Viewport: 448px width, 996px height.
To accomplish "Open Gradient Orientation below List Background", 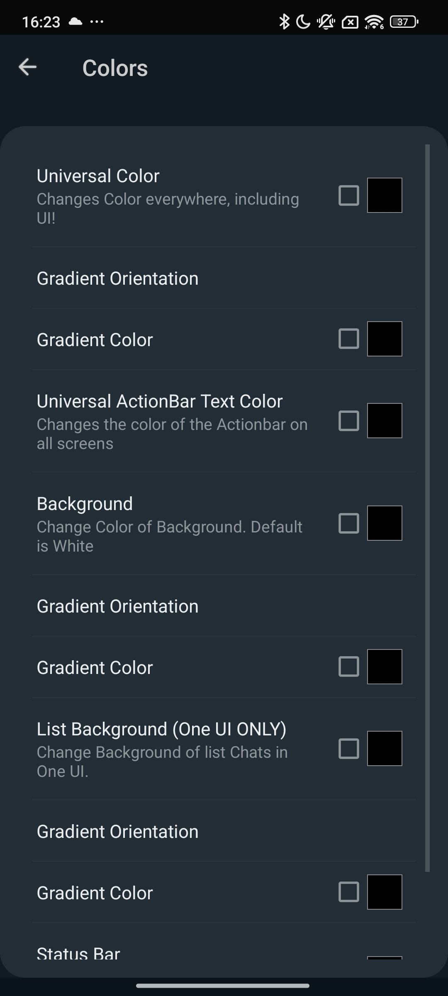I will [x=224, y=831].
